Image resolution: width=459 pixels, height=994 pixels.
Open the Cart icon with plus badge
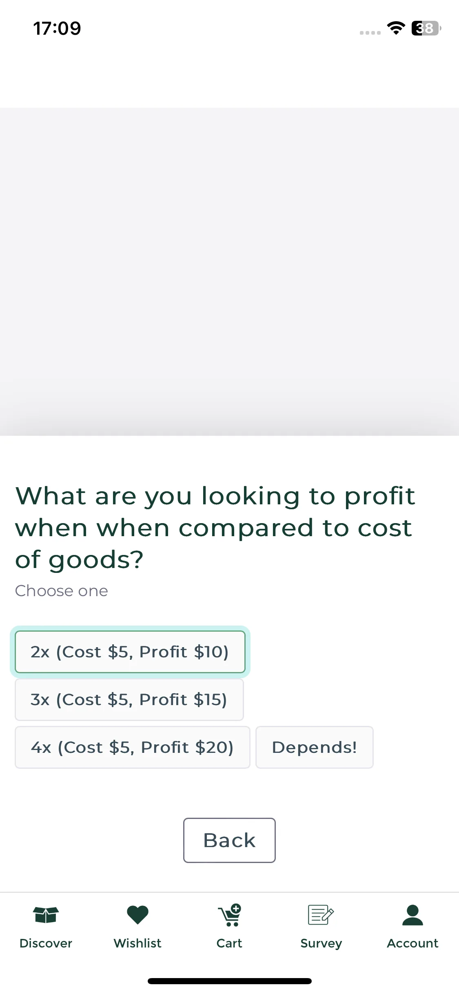point(230,915)
